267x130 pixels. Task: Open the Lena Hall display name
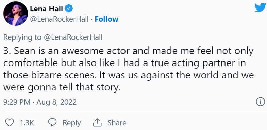click(47, 9)
